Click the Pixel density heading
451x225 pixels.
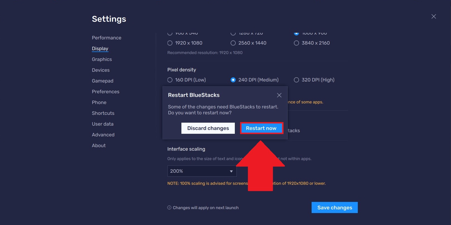click(x=182, y=70)
